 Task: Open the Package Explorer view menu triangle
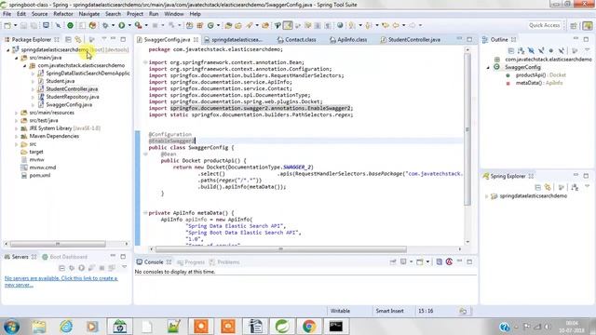(x=103, y=39)
